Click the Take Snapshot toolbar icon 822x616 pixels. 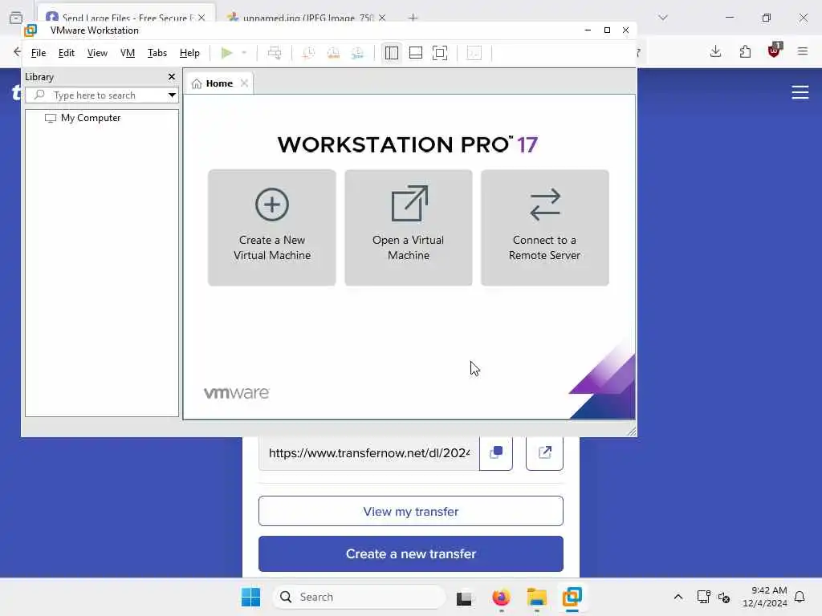pos(308,53)
